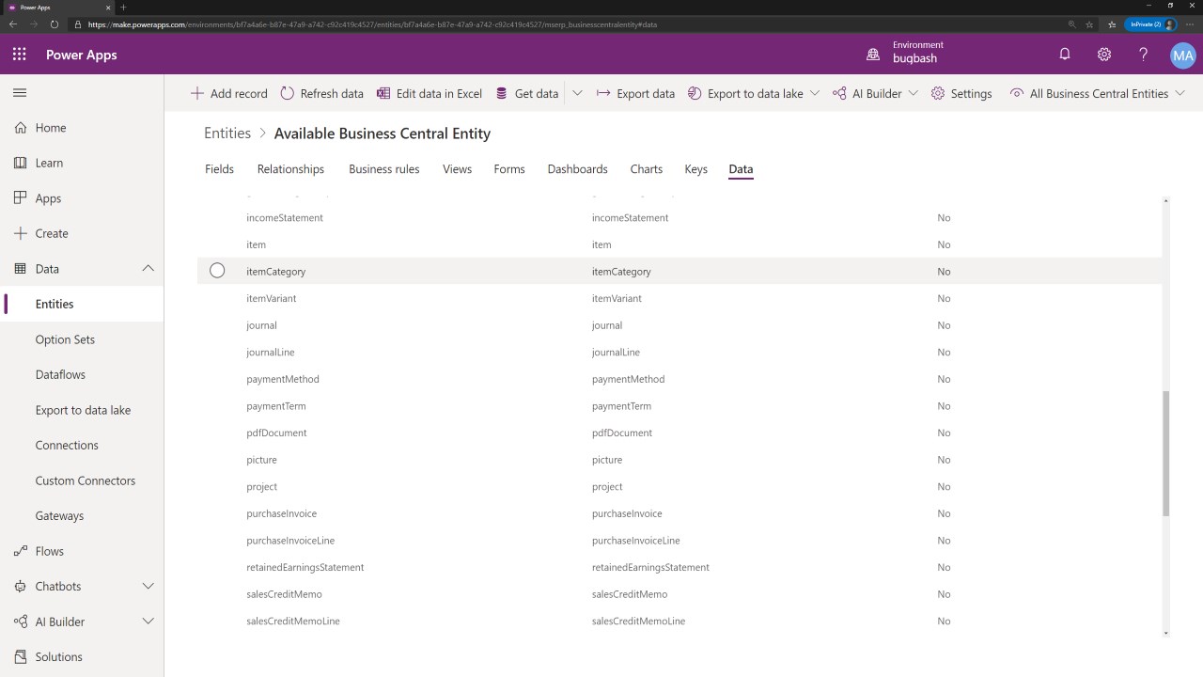Bookmark this page with the star icon
Screen dimensions: 1203x677
[x=1089, y=24]
